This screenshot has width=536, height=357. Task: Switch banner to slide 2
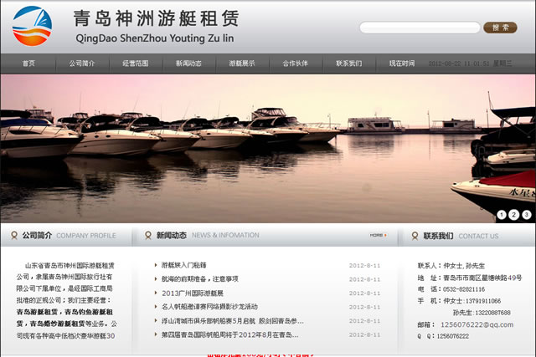point(513,214)
